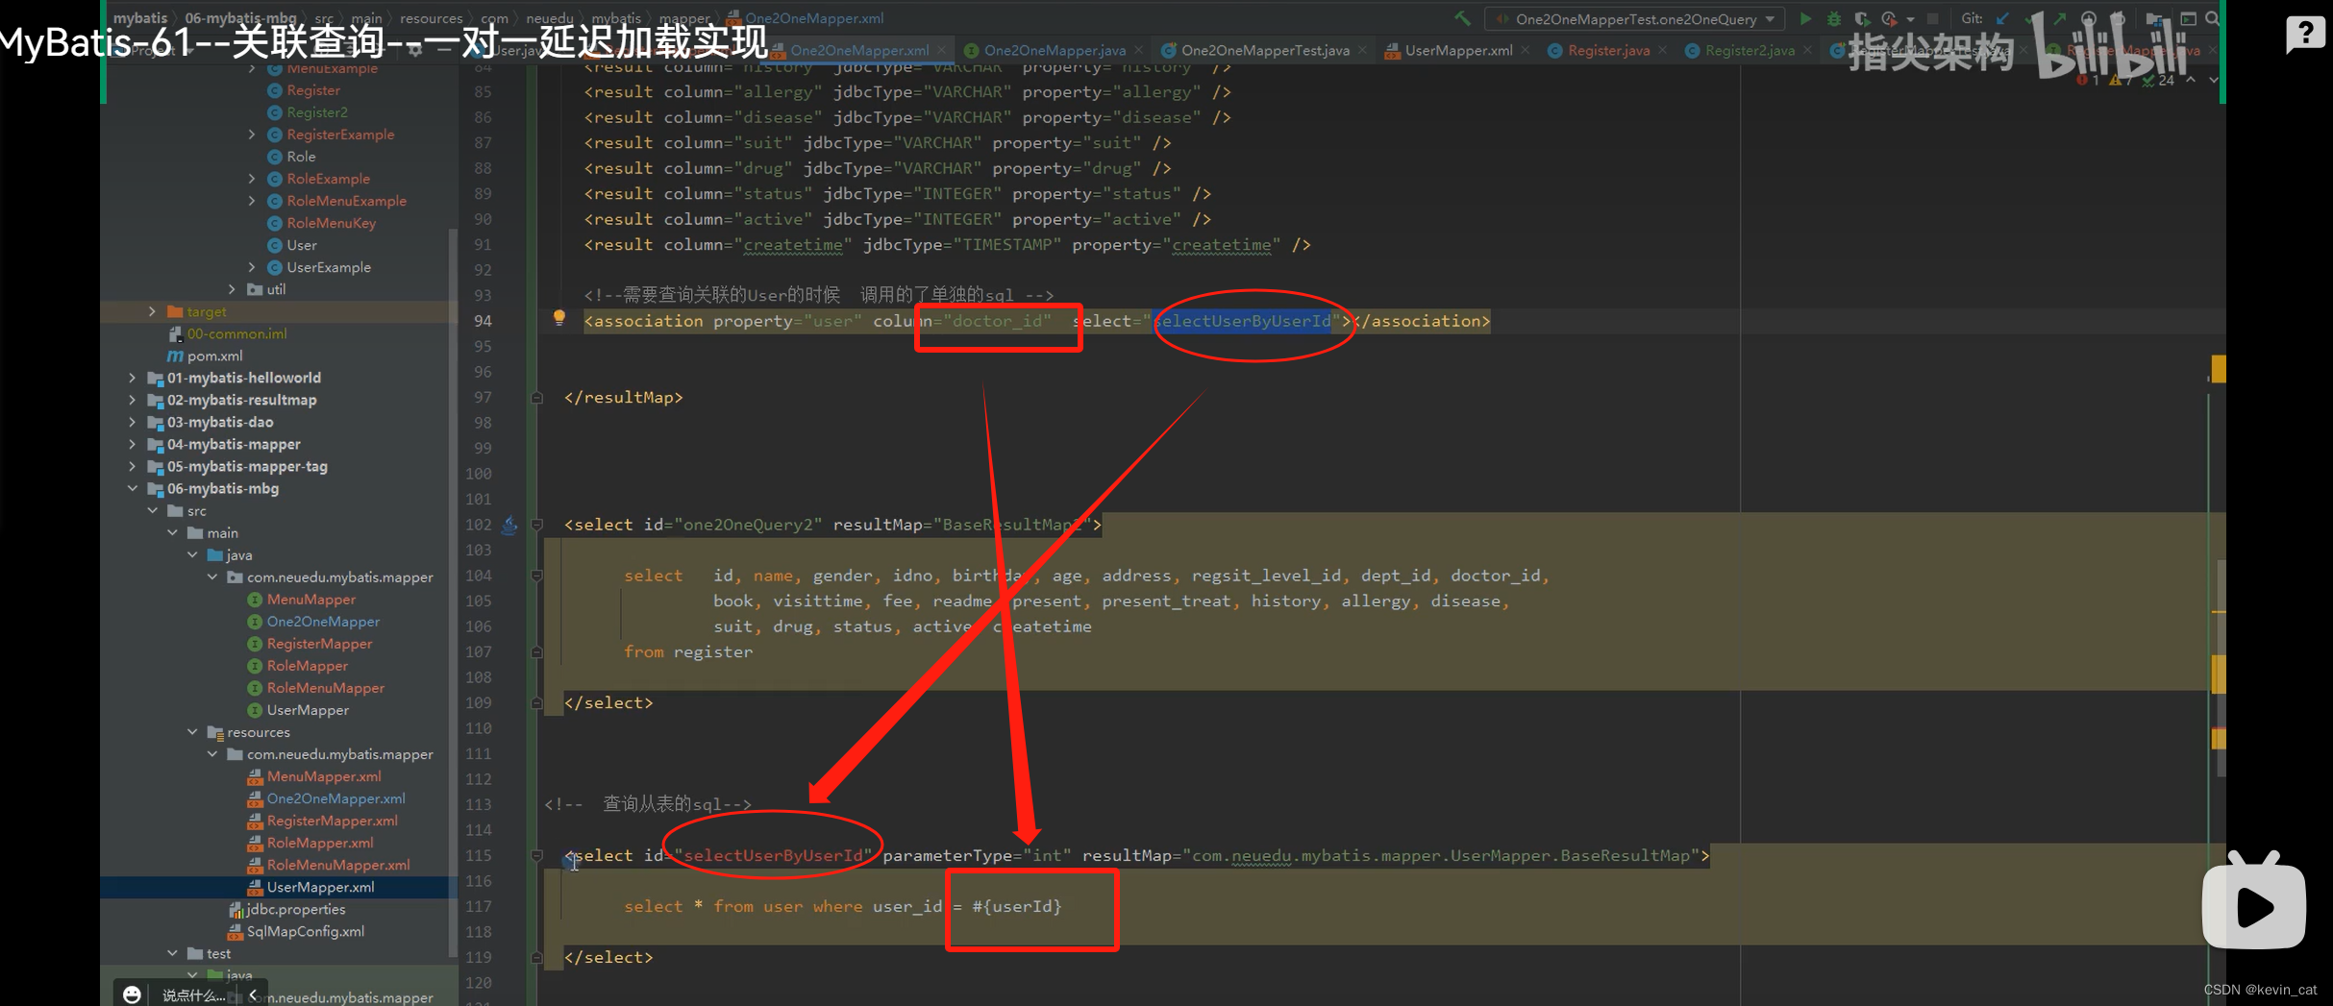Switch to UserMapper.xml editor tab
Viewport: 2333px width, 1006px height.
pos(1458,50)
